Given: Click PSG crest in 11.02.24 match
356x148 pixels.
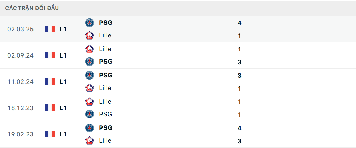Looking at the screenshot, I should [89, 75].
